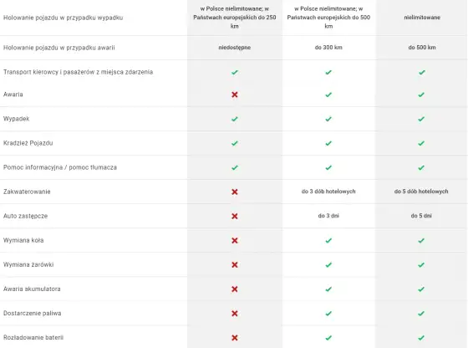Viewport: 468px width, 348px height.
Task: Select the 'do 300 km' towing cell
Action: click(328, 48)
